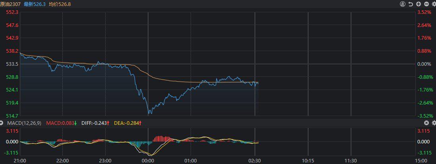
Task: Click the yellow DEA:-0.284 readout
Action: click(126, 123)
